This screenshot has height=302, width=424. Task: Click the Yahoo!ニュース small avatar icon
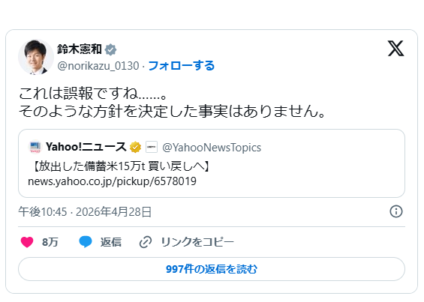click(x=35, y=147)
